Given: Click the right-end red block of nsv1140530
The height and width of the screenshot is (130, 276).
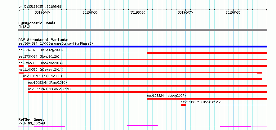Looking at the screenshot, I should tap(260, 73).
